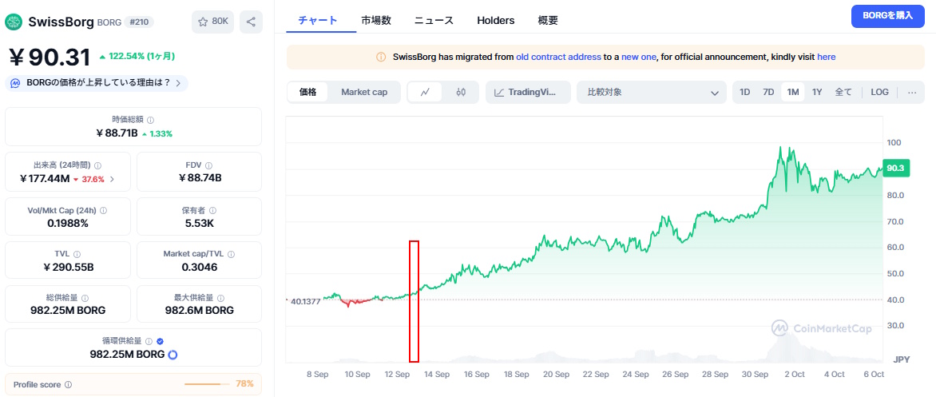Open the TradingView chart mode
The width and height of the screenshot is (936, 397).
(528, 92)
